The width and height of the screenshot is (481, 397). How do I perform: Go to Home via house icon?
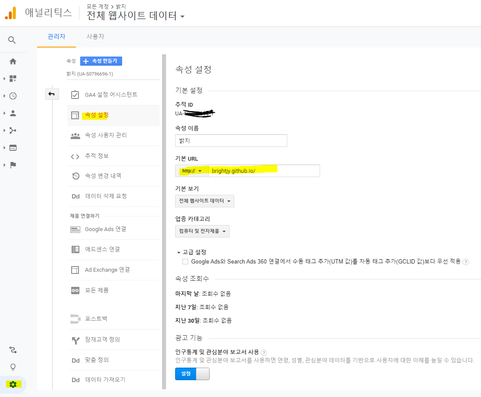coord(13,61)
